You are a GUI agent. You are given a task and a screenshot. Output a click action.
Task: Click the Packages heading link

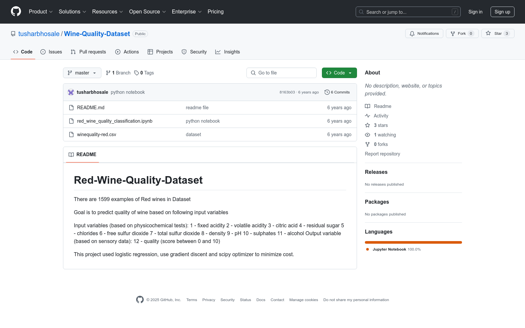coord(377,202)
